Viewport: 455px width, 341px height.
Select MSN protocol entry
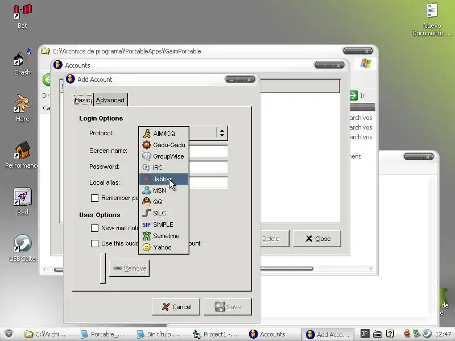tap(164, 190)
